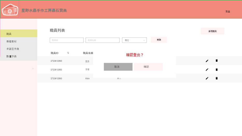
Task: Open 基礎素材 from the sidebar
Action: tap(19, 41)
